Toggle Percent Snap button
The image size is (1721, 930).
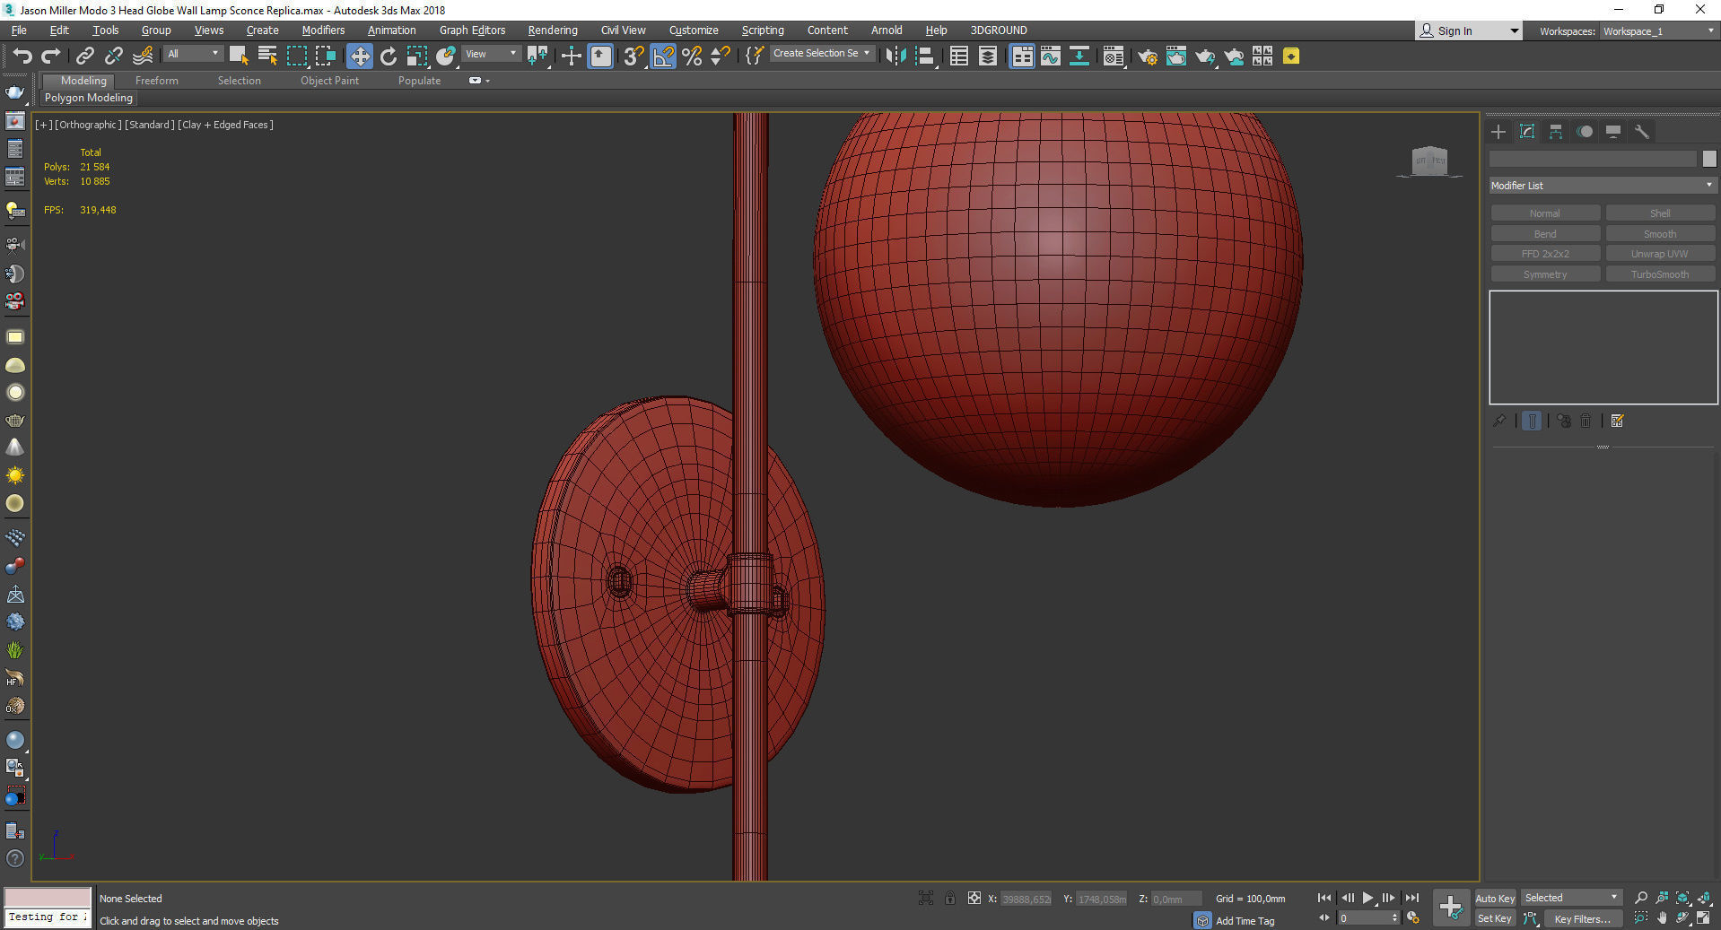tap(692, 56)
